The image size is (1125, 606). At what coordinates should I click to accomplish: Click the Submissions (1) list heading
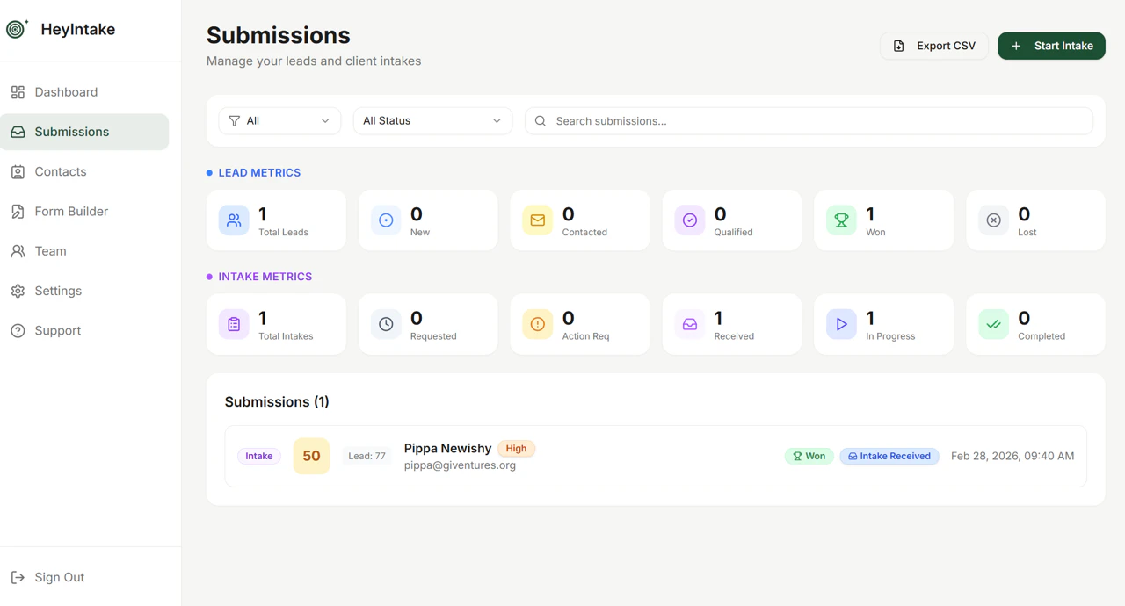coord(277,402)
